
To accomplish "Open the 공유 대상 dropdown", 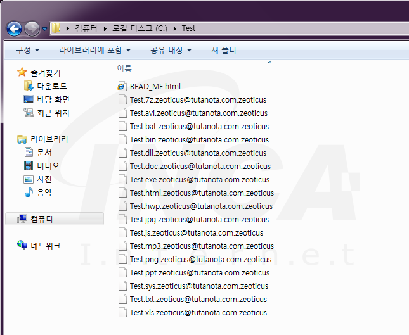I will pos(171,50).
